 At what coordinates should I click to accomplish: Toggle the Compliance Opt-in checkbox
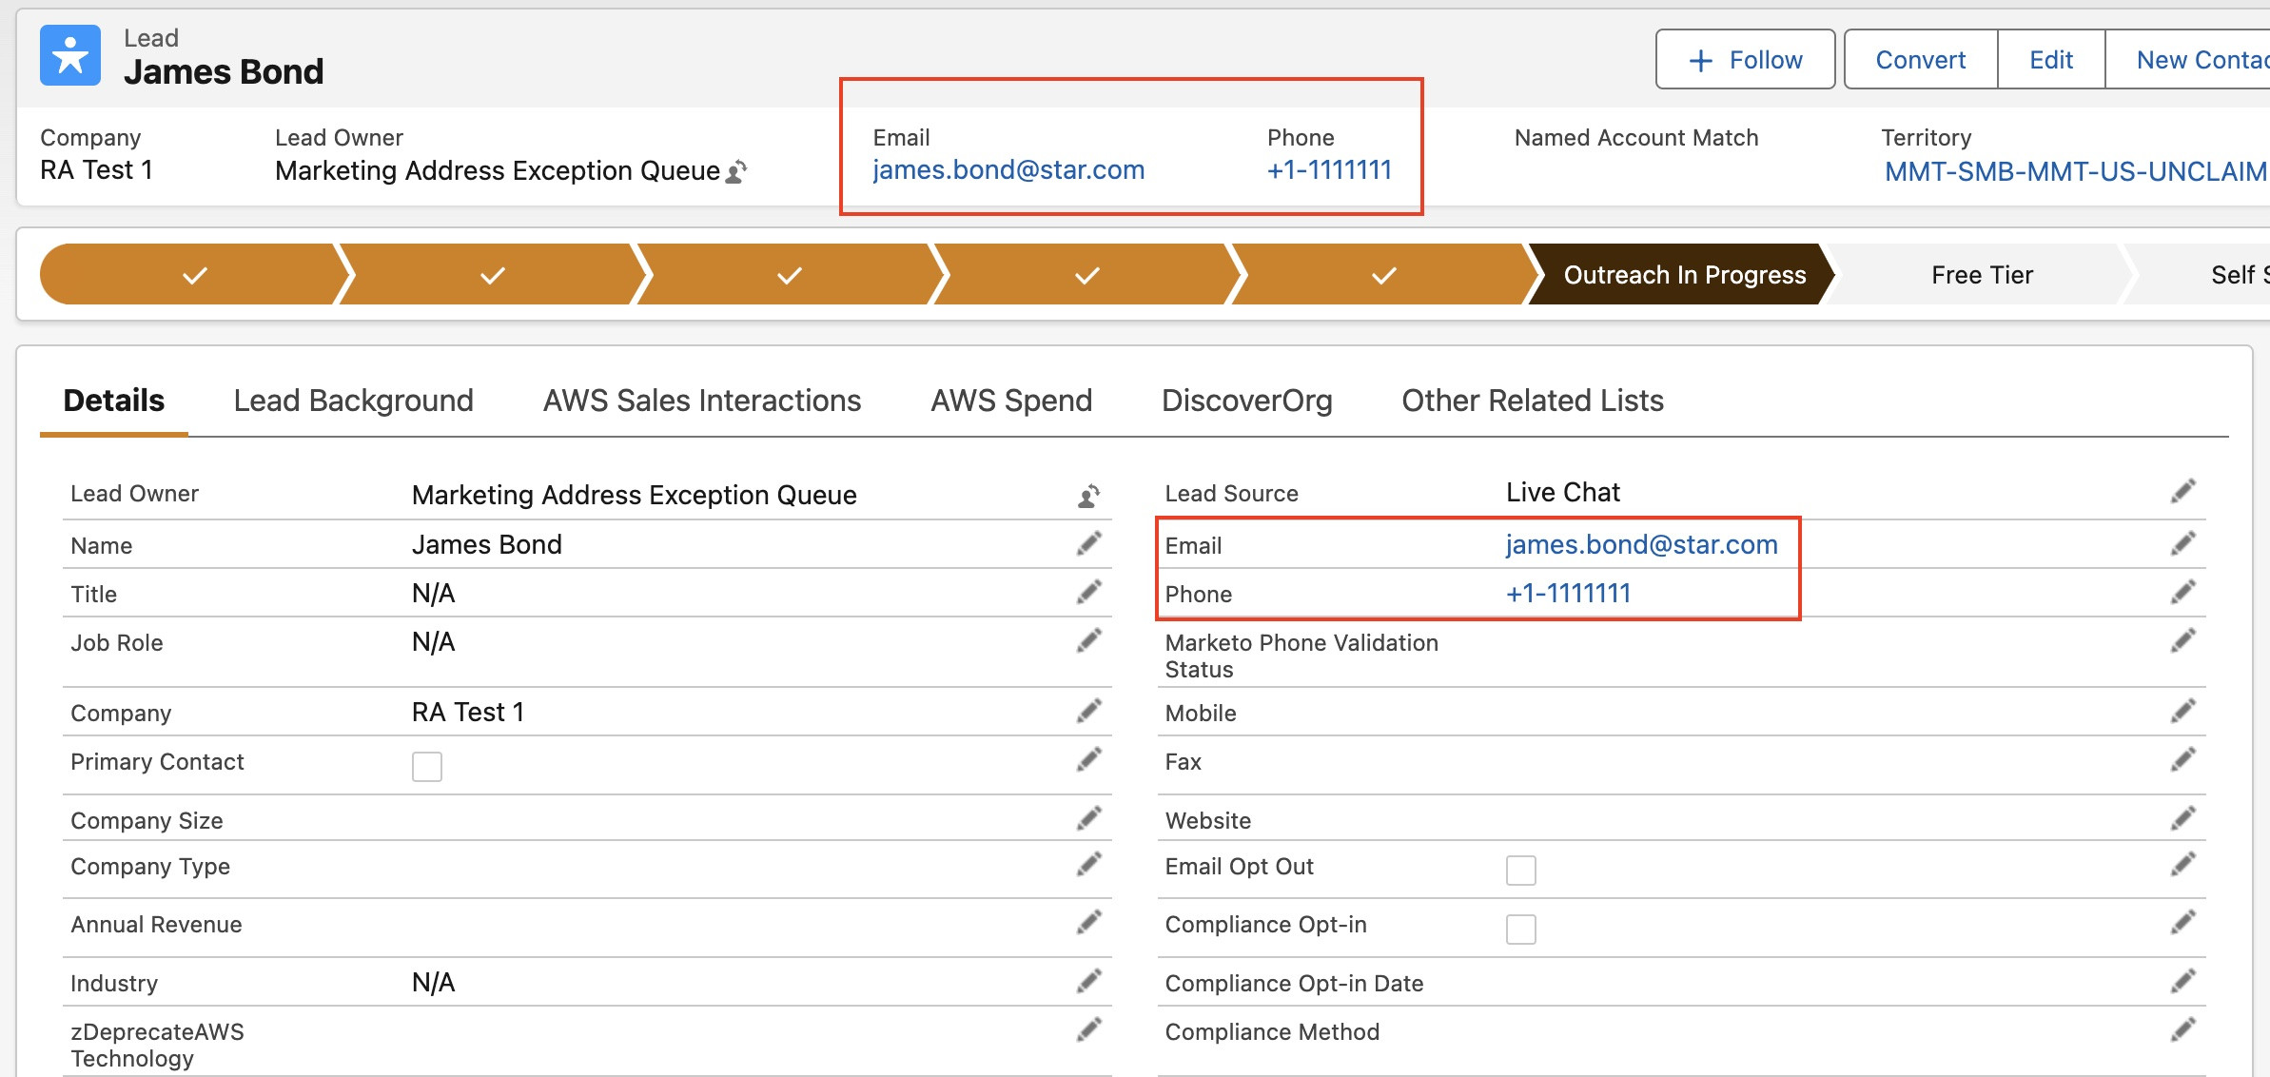pyautogui.click(x=1521, y=929)
